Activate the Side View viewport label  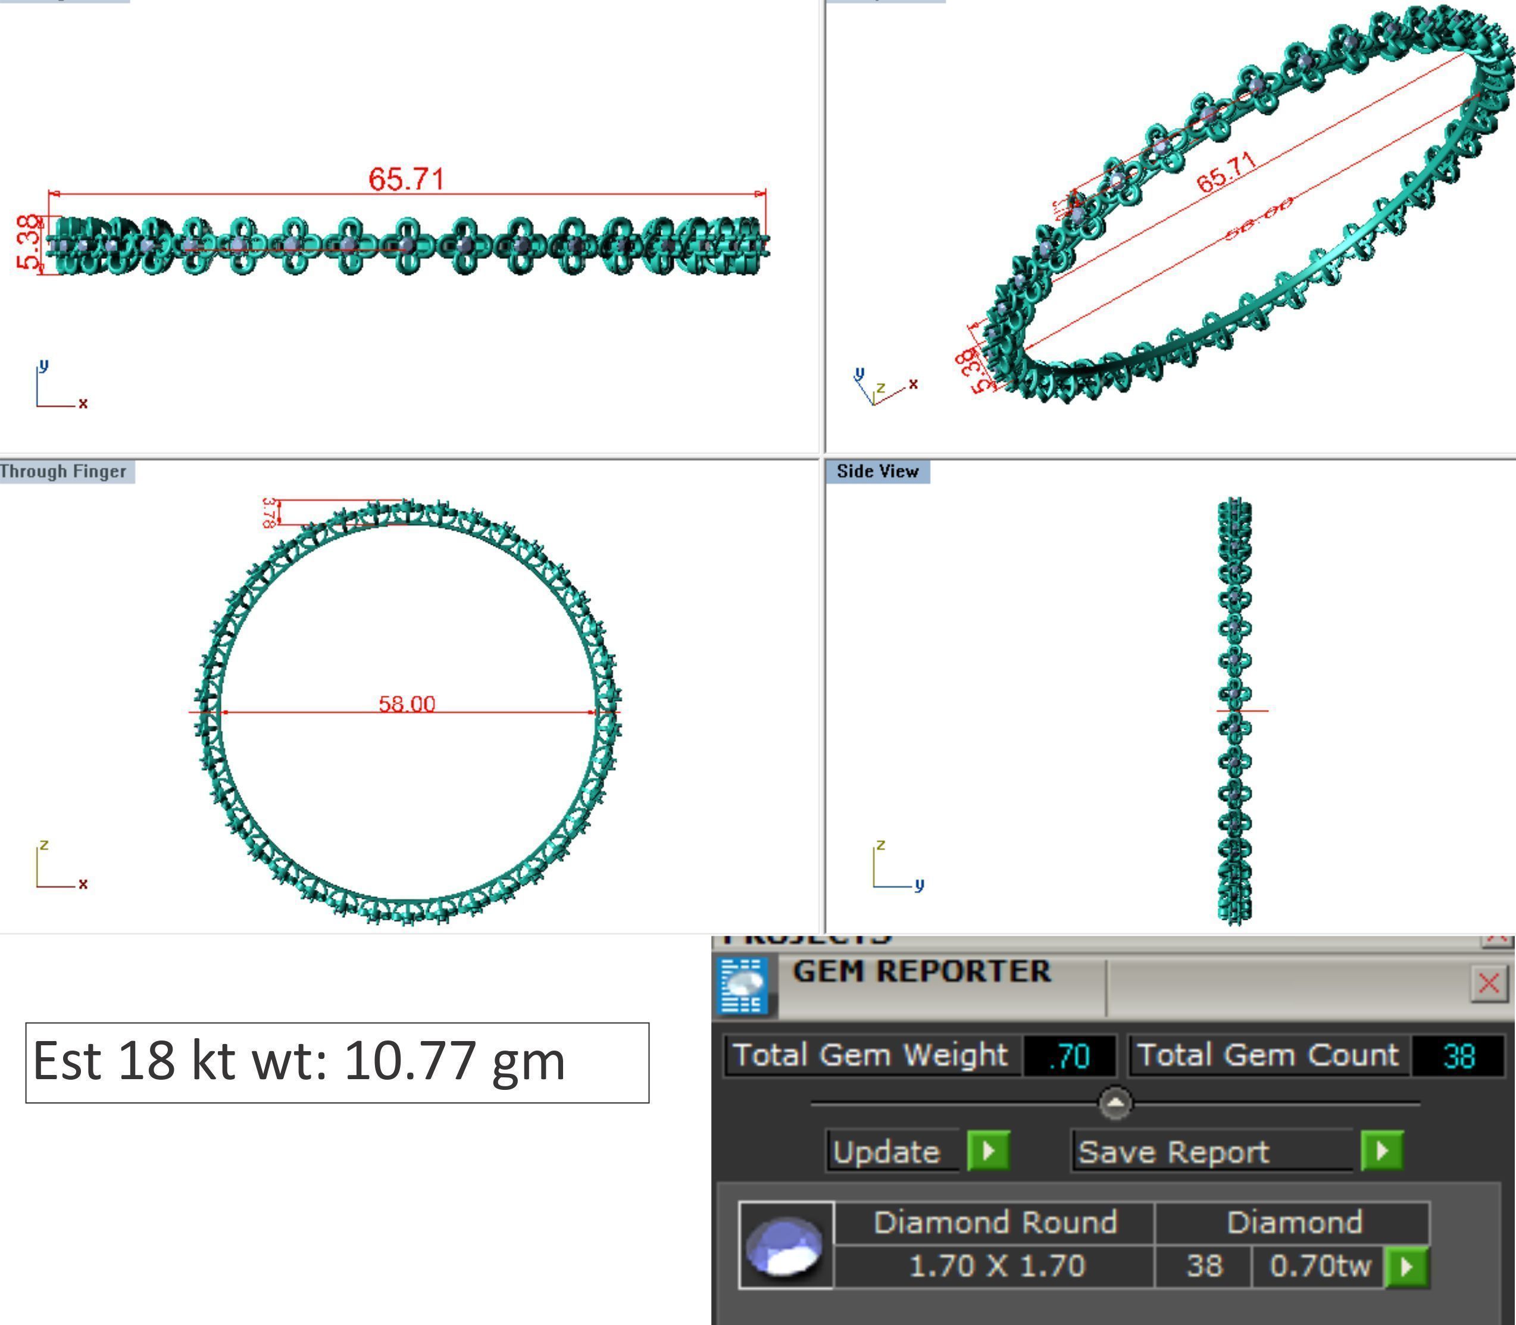(x=878, y=472)
